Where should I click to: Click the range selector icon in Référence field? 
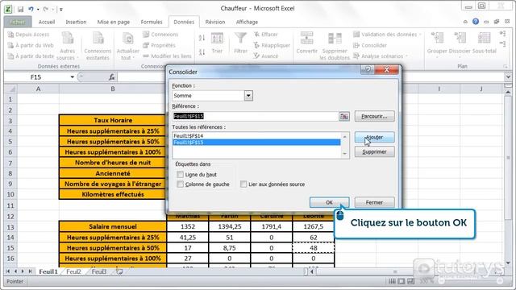coord(344,116)
